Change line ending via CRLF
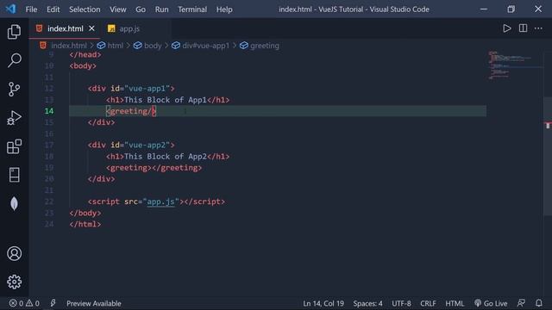The width and height of the screenshot is (552, 310). 428,303
